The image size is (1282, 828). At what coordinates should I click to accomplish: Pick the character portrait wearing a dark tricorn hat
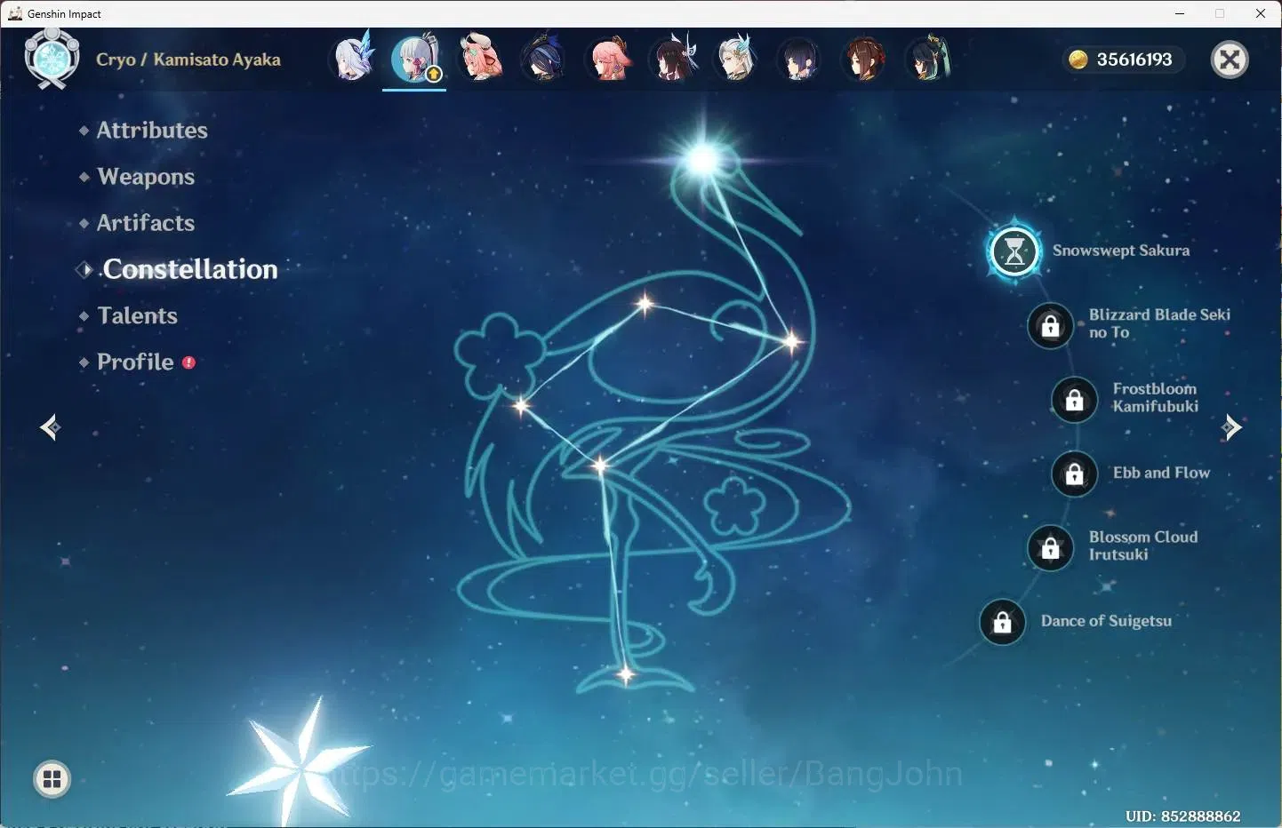(x=543, y=59)
